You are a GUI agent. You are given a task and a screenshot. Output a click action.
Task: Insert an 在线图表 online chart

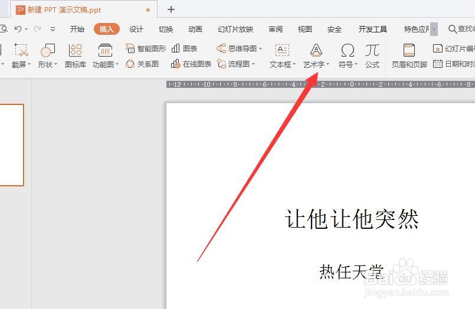(x=191, y=64)
